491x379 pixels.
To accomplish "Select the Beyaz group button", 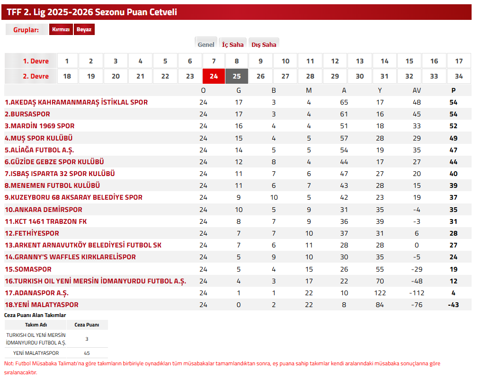I will 84,30.
